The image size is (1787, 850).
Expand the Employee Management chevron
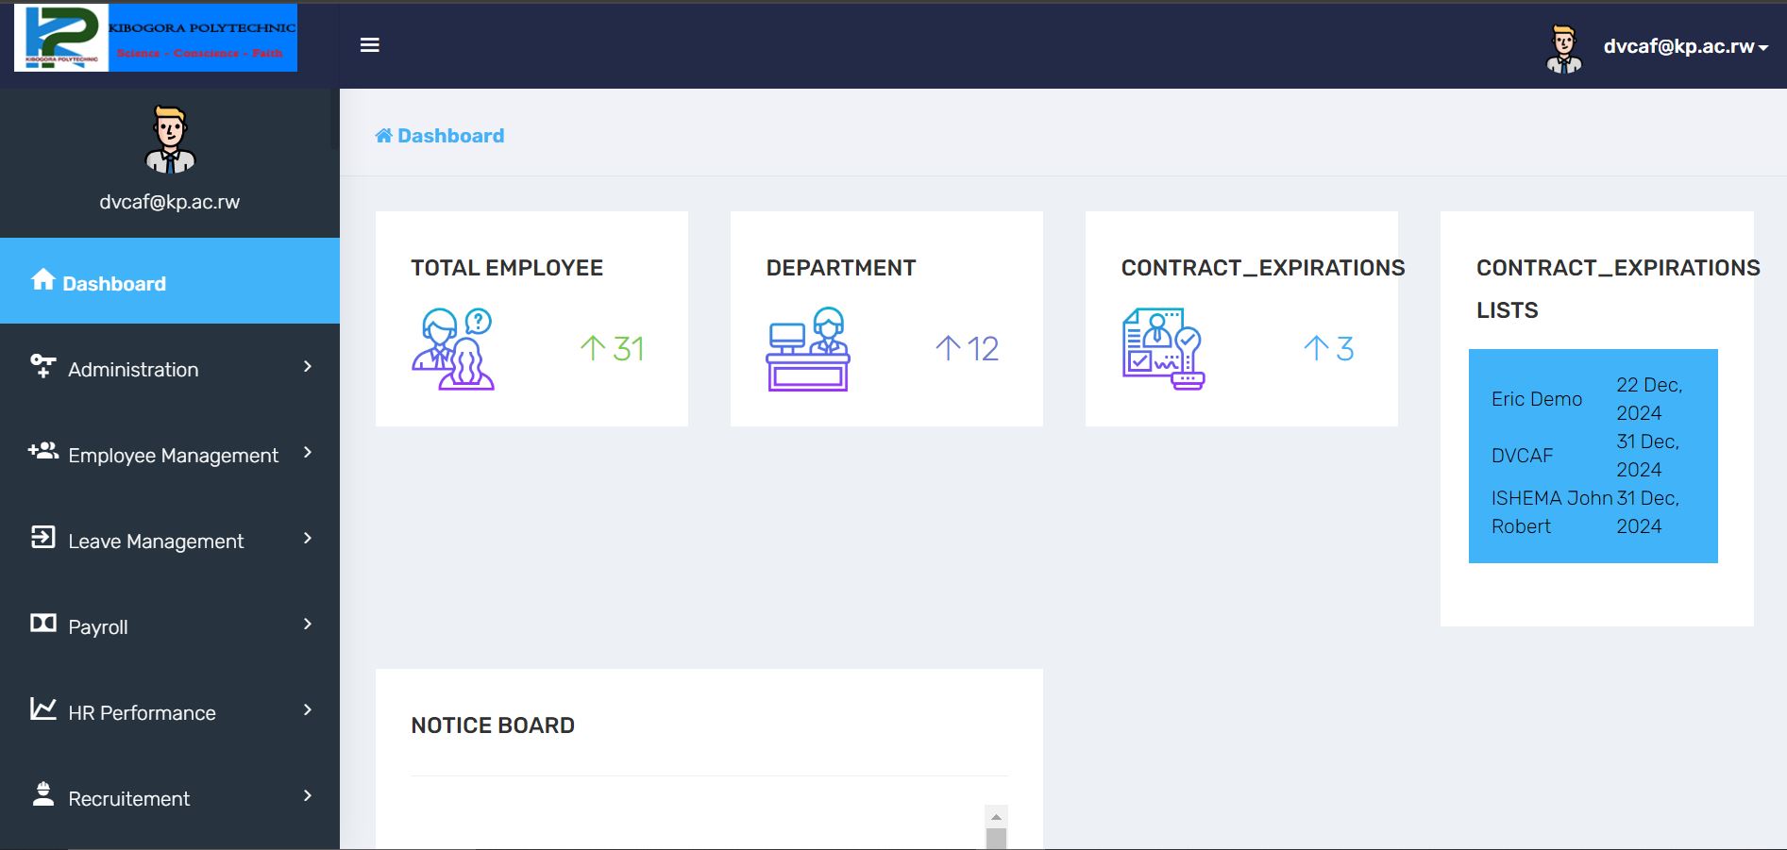(307, 453)
